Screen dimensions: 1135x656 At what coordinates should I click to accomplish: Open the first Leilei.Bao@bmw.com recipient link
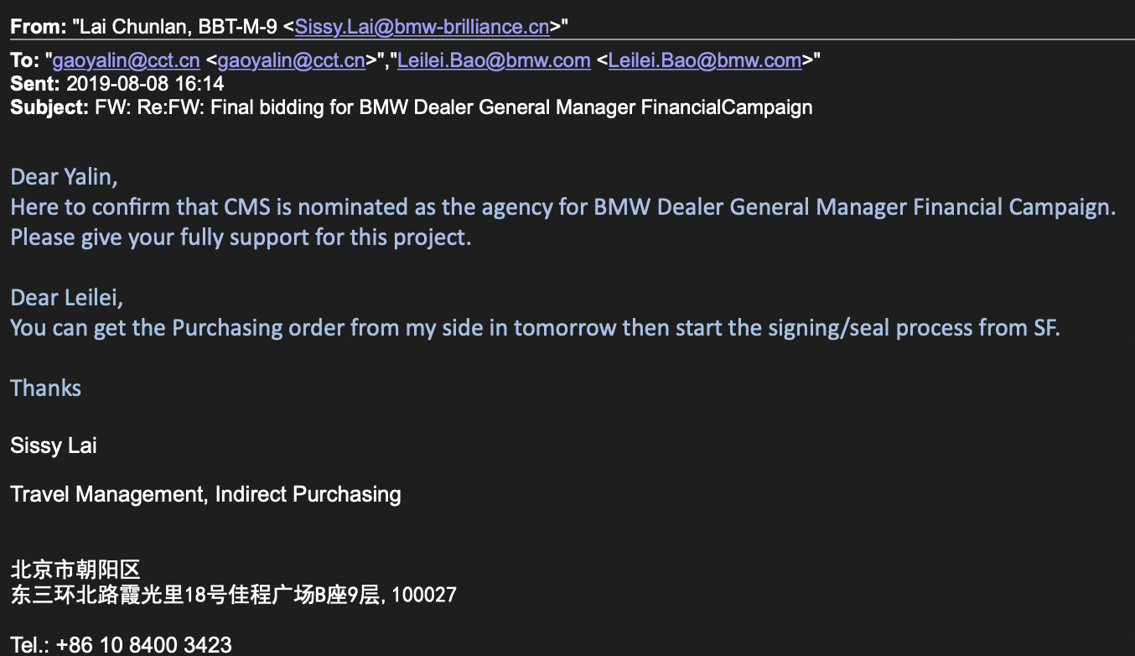[x=492, y=60]
